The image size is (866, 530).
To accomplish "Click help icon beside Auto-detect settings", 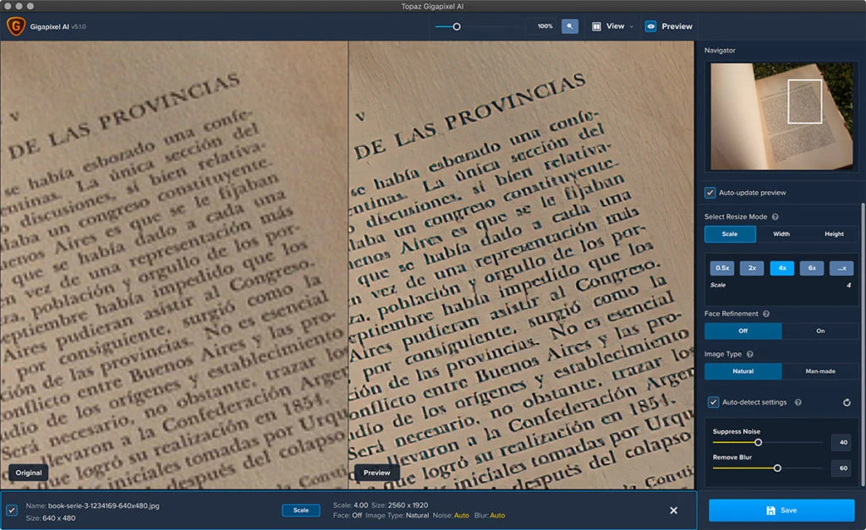I will pos(798,402).
